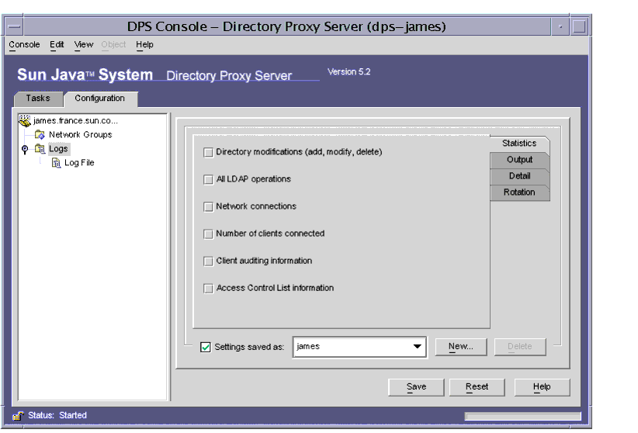638x433 pixels.
Task: Select the Configuration tab
Action: coord(100,99)
